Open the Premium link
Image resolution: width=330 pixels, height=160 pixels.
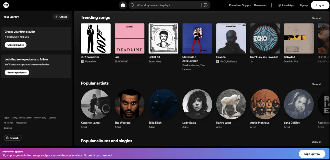click(x=235, y=5)
